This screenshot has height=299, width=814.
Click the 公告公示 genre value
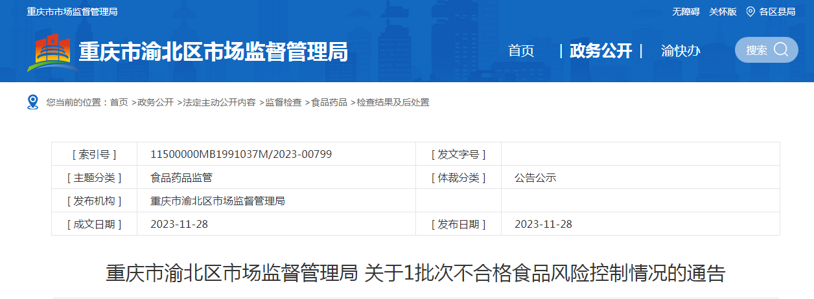(x=535, y=177)
